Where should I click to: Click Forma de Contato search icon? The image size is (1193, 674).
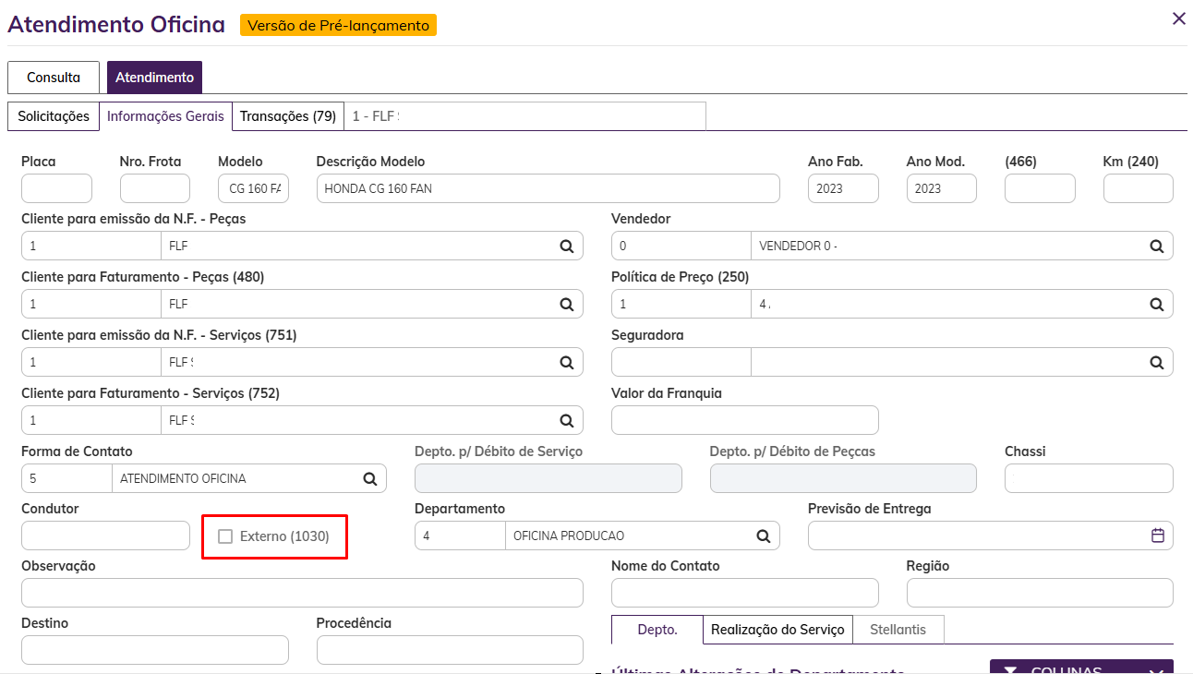(x=369, y=478)
